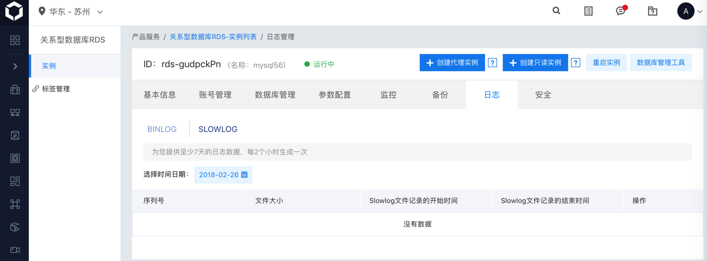Click the search magnifier icon
This screenshot has height=261, width=707.
(x=556, y=11)
